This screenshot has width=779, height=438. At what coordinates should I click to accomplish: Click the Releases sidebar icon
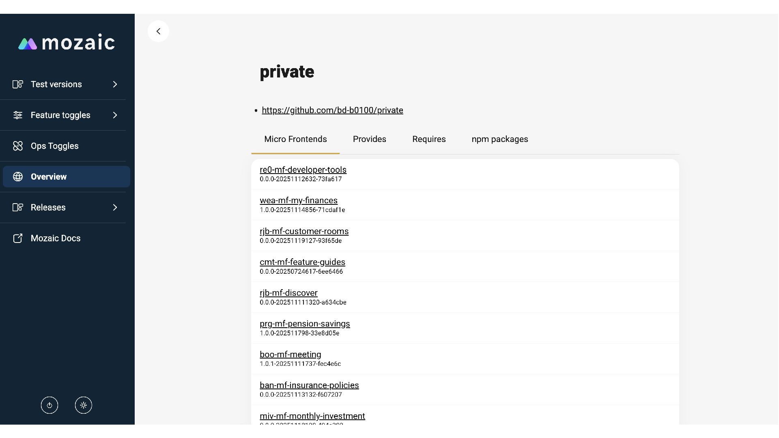tap(18, 208)
